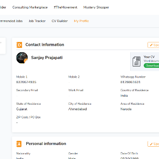
Task: Click the Personal information heading
Action: [x=46, y=144]
